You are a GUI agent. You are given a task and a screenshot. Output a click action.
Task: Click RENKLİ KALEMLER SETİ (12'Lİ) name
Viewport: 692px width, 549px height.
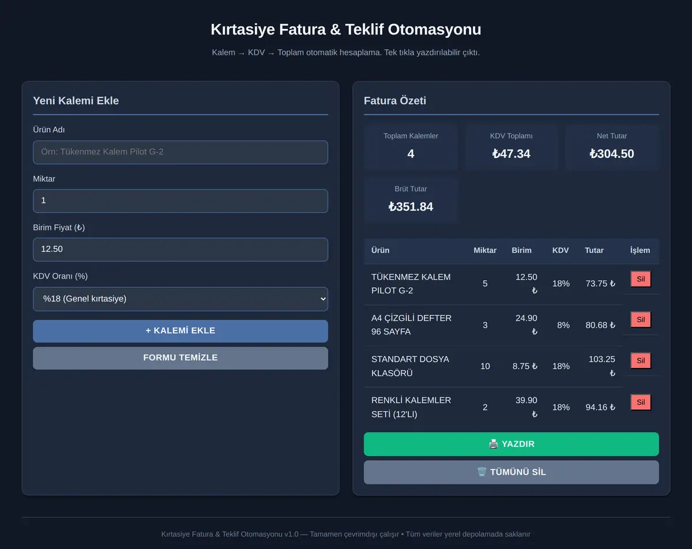[x=411, y=407]
